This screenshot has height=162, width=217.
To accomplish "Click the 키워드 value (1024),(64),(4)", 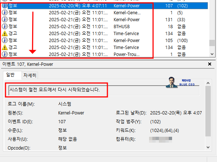I will click(x=164, y=131).
